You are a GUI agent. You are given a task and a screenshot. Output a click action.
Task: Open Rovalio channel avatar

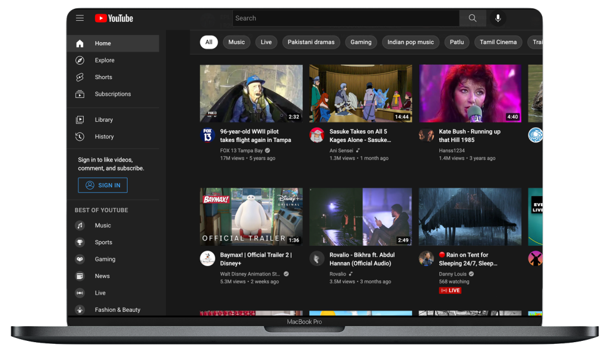tap(317, 258)
